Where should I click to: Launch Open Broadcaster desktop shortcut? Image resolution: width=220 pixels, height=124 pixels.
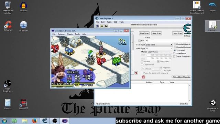pyautogui.click(x=8, y=86)
